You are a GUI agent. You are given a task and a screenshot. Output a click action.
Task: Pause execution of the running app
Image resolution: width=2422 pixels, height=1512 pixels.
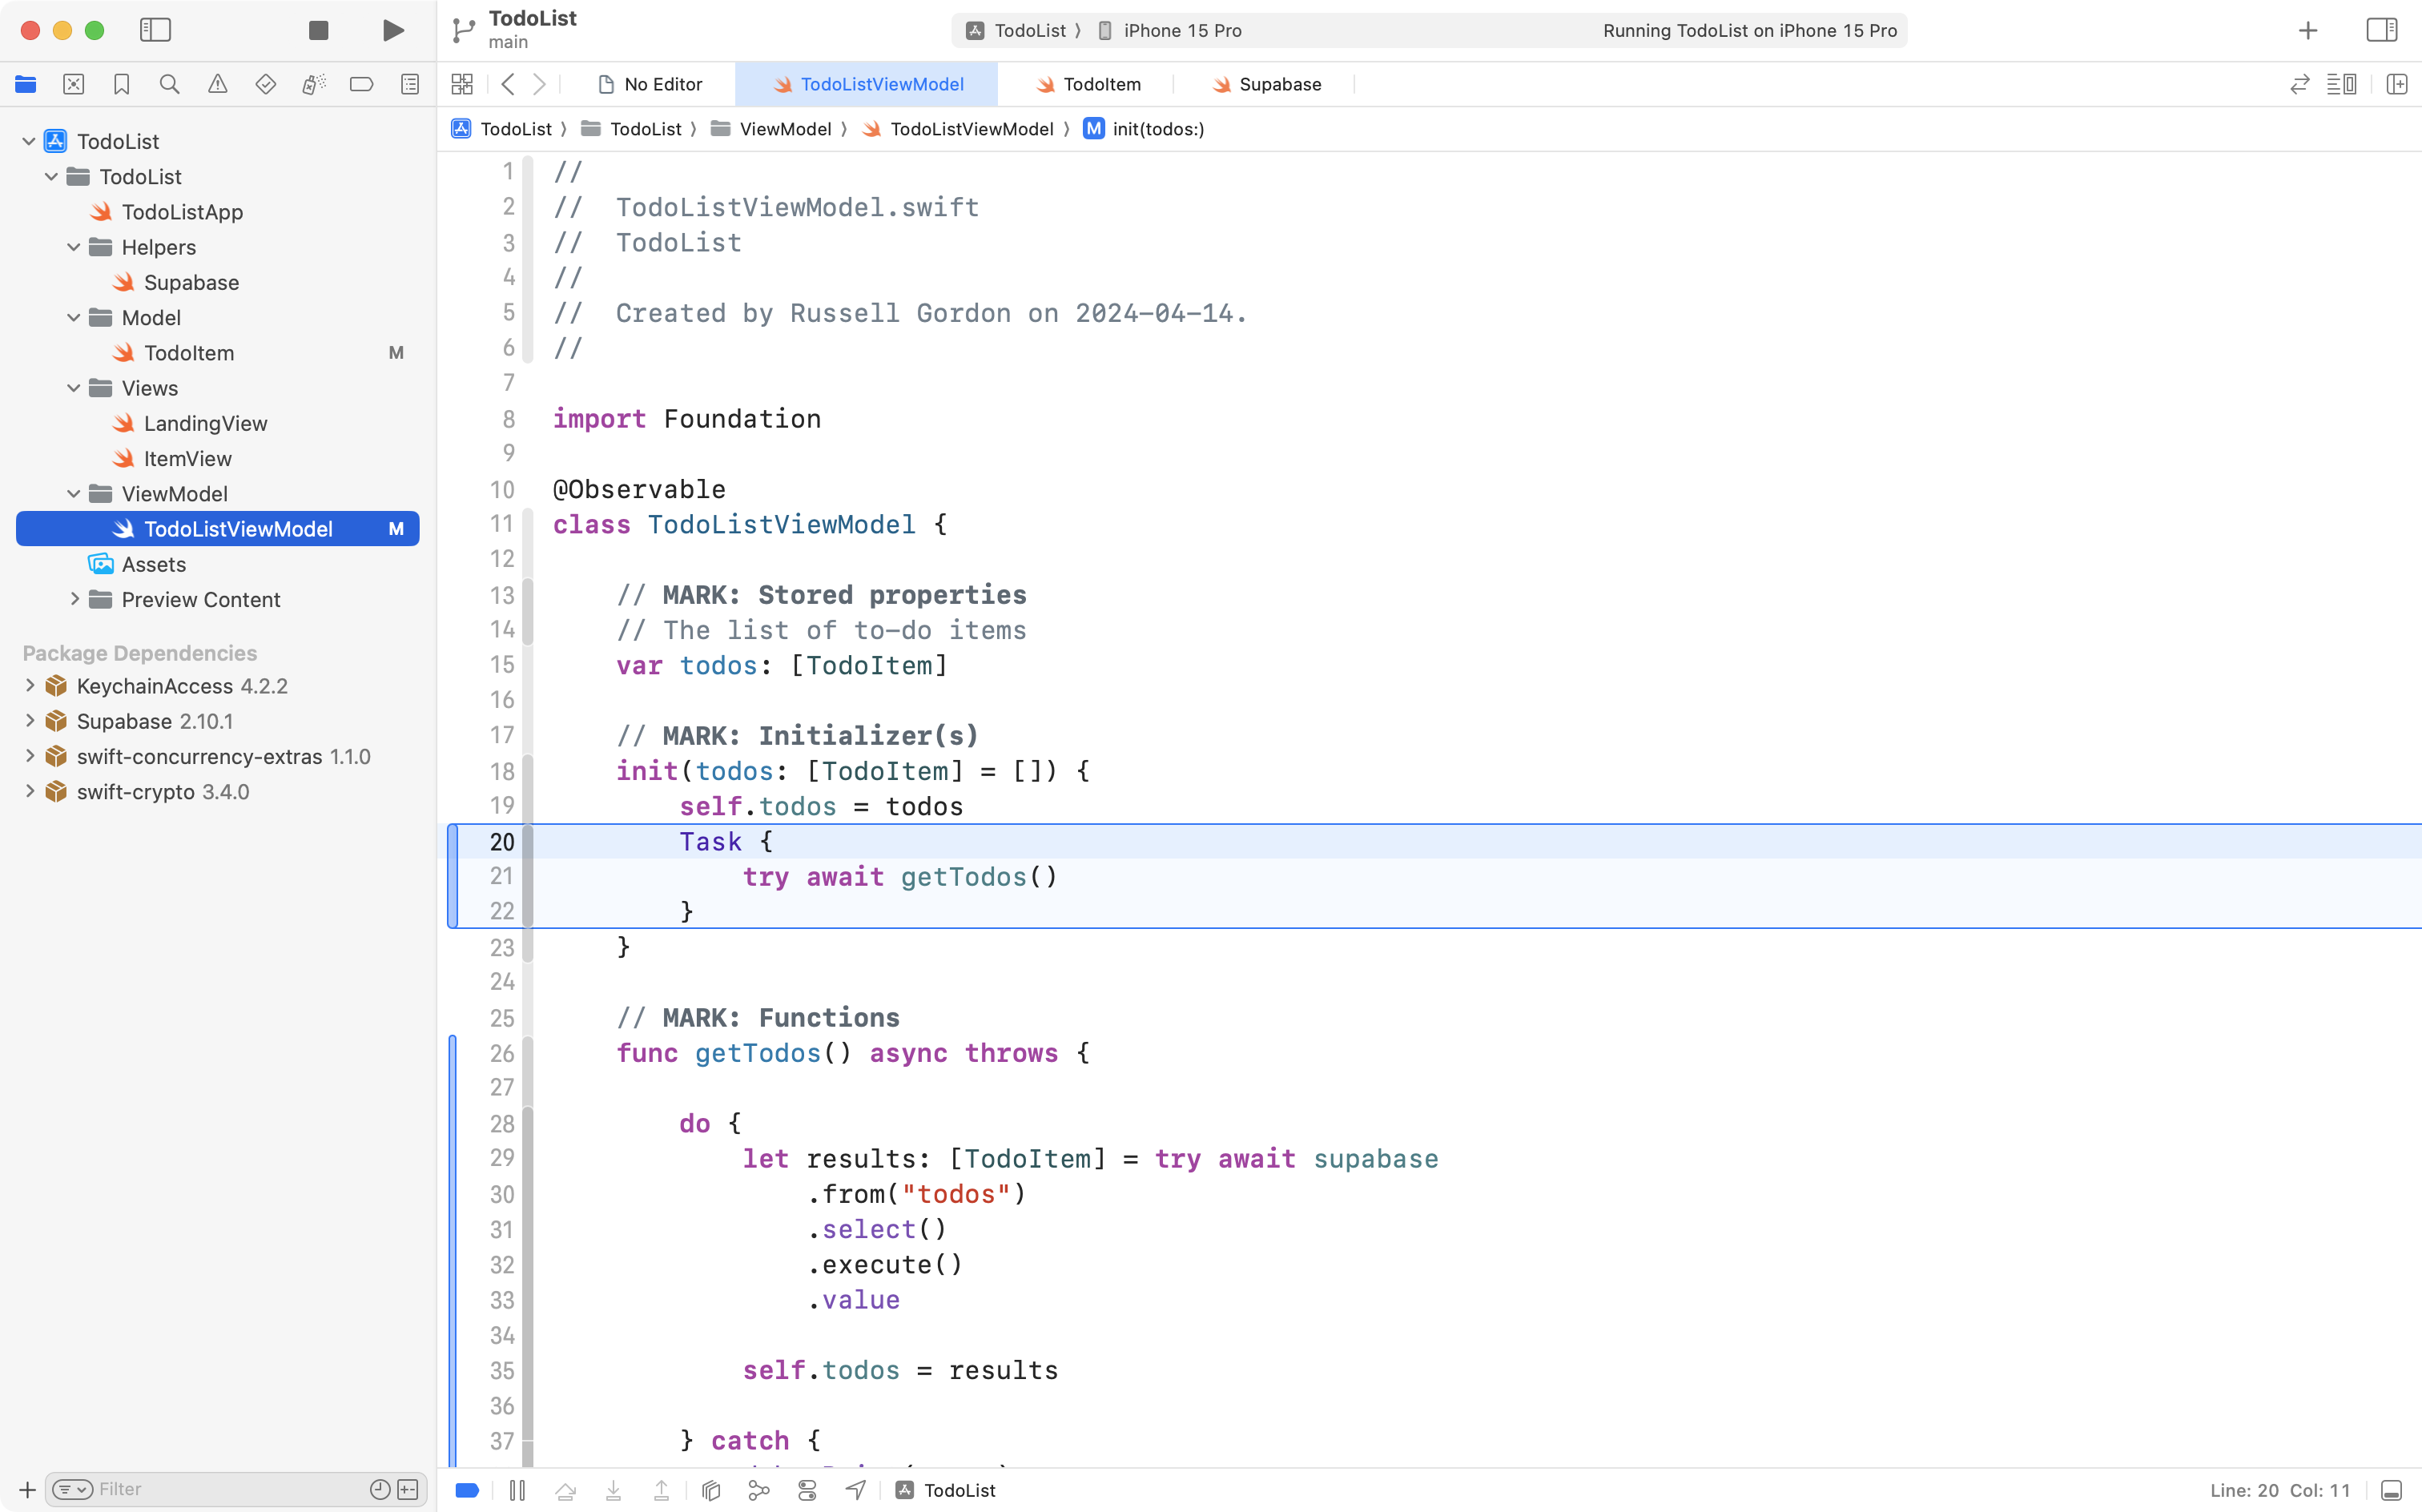(519, 1490)
